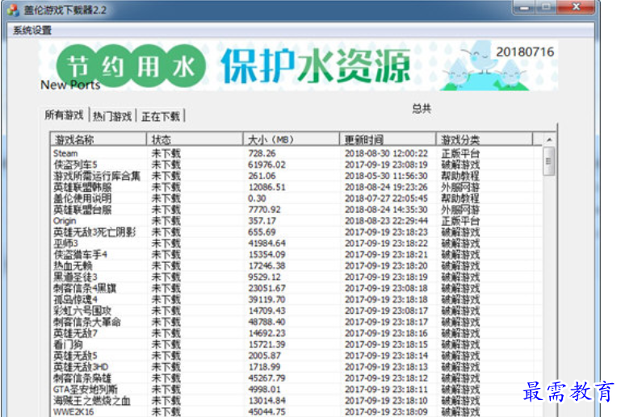The image size is (621, 417).
Task: Select the 英雄联盟韩服 row
Action: 296,187
